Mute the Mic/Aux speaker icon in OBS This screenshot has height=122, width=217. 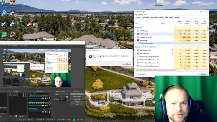pos(46,105)
